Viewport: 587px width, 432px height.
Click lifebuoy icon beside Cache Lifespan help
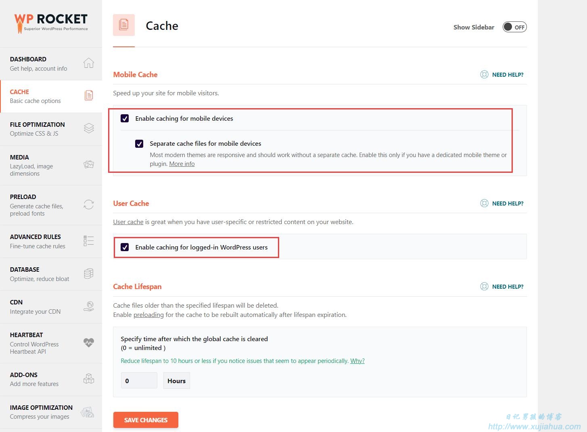click(x=484, y=286)
